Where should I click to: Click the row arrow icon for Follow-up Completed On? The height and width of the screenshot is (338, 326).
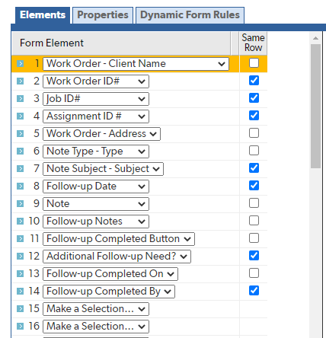click(20, 274)
